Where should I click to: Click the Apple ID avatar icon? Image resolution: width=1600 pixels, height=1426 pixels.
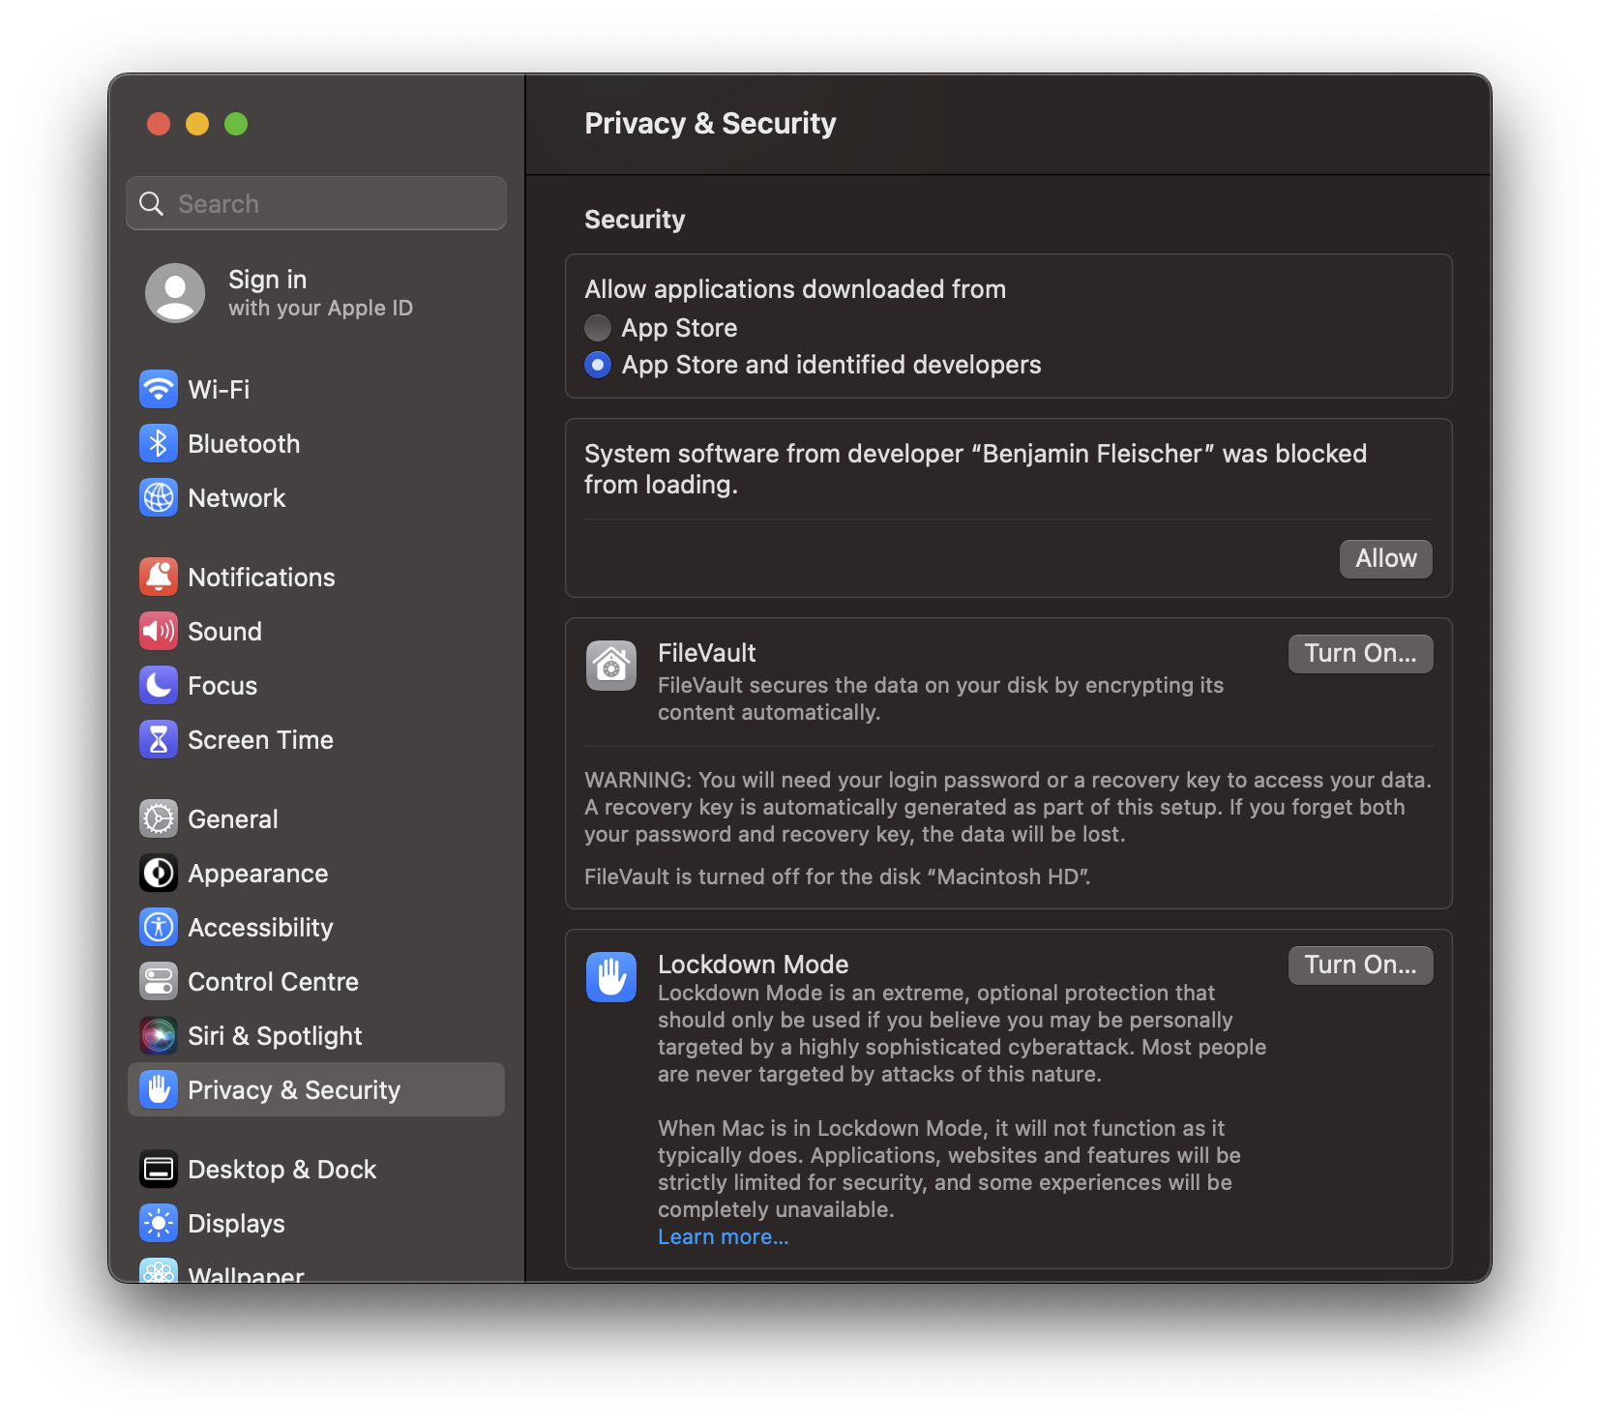[x=175, y=293]
